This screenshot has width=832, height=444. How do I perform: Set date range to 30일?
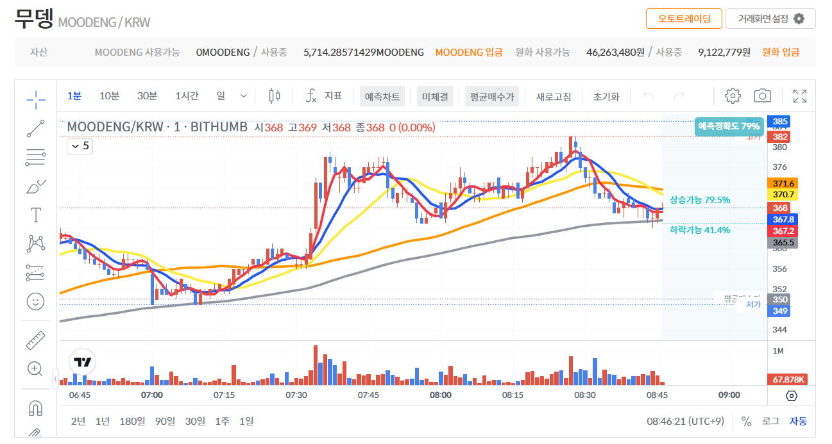click(195, 421)
